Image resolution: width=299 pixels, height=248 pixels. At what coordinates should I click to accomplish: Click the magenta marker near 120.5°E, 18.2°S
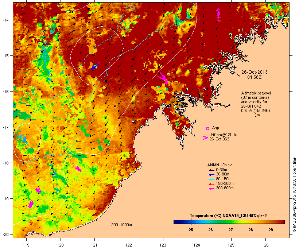pos(78,168)
